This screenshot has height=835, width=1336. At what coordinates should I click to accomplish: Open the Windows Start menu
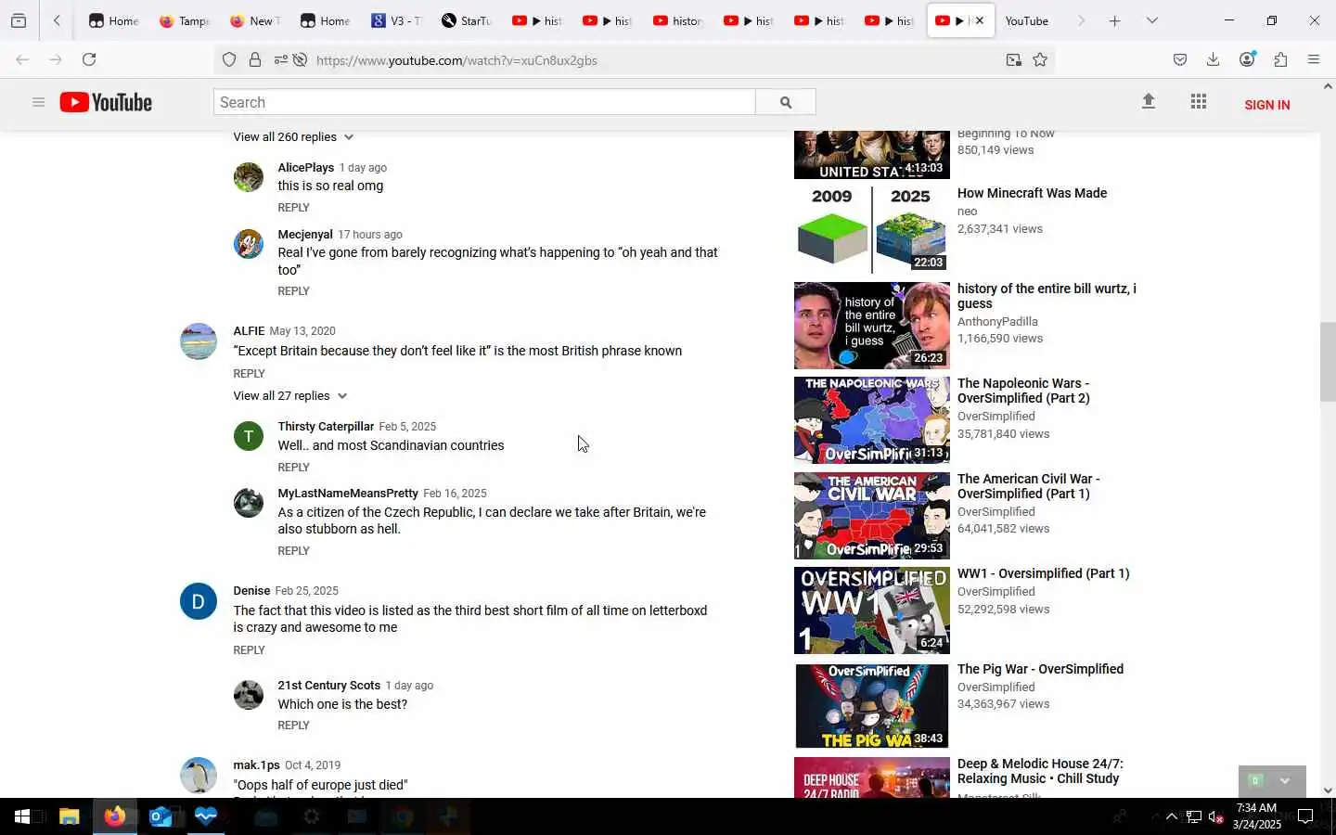coord(22,817)
